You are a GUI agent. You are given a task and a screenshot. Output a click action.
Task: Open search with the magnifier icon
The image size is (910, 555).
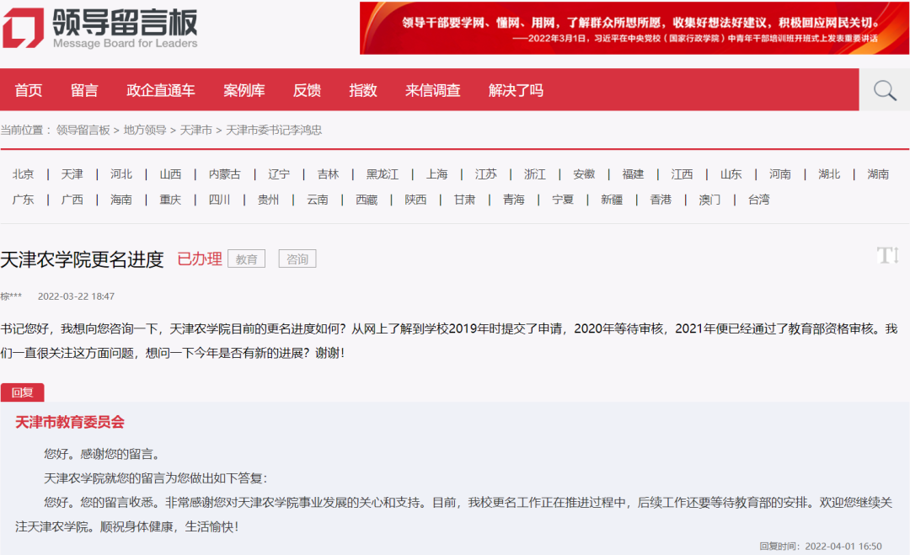click(x=885, y=90)
